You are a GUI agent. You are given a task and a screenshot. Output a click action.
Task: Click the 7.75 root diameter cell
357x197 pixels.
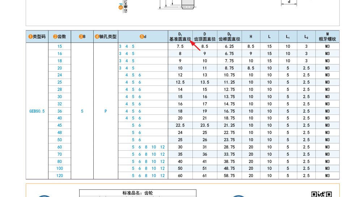point(229,61)
